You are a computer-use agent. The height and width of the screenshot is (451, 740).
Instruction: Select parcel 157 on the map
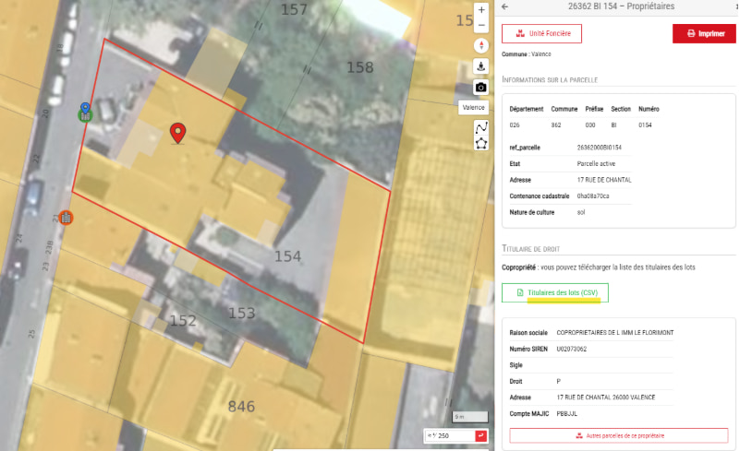click(294, 9)
